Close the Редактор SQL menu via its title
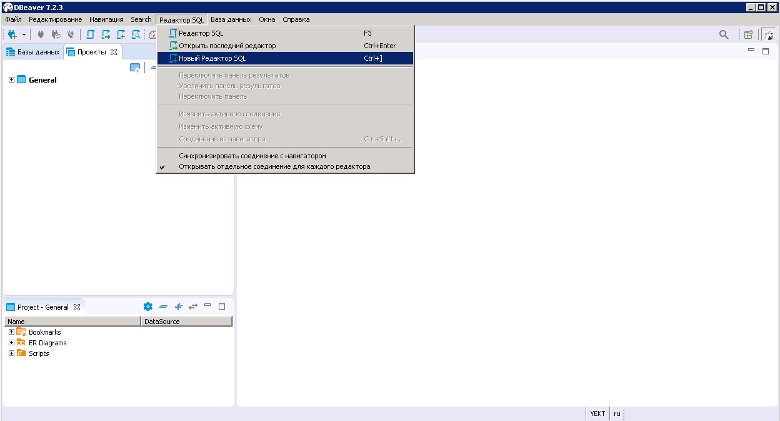Image resolution: width=780 pixels, height=421 pixels. coord(181,19)
